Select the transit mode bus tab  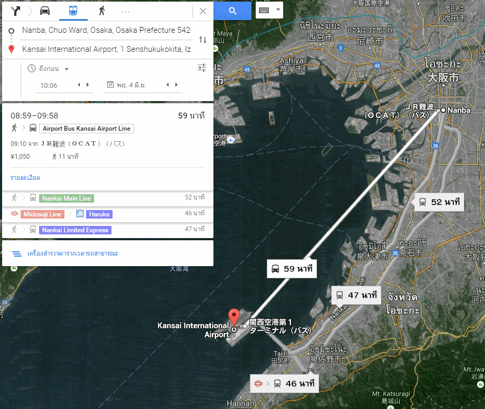click(x=73, y=11)
